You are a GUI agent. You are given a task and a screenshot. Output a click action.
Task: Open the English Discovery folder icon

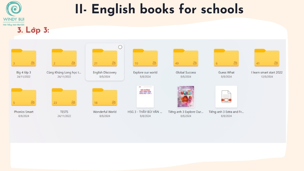[x=105, y=58]
